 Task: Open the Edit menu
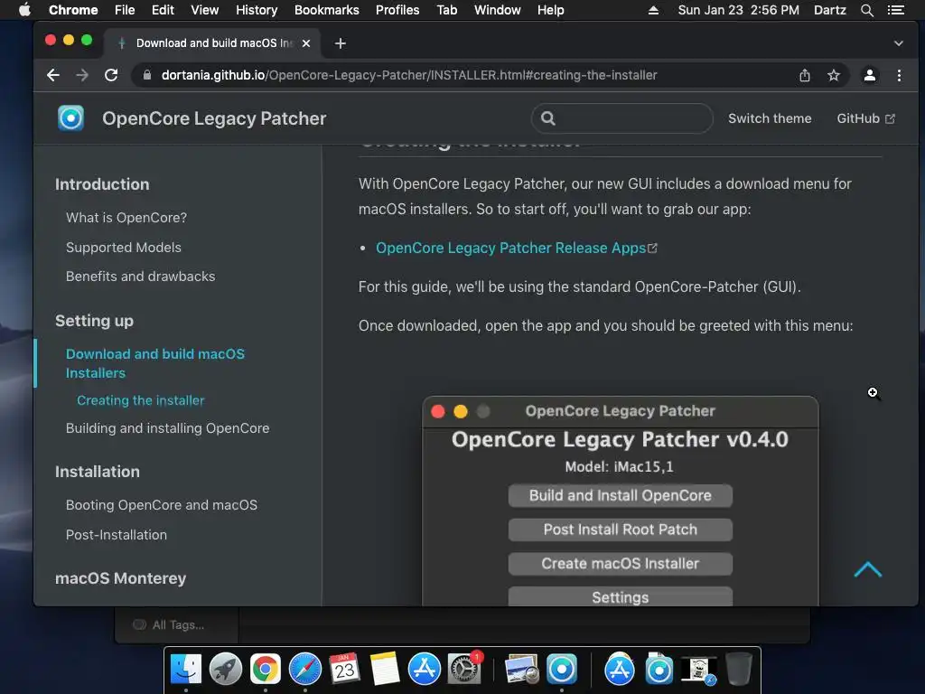[x=163, y=10]
